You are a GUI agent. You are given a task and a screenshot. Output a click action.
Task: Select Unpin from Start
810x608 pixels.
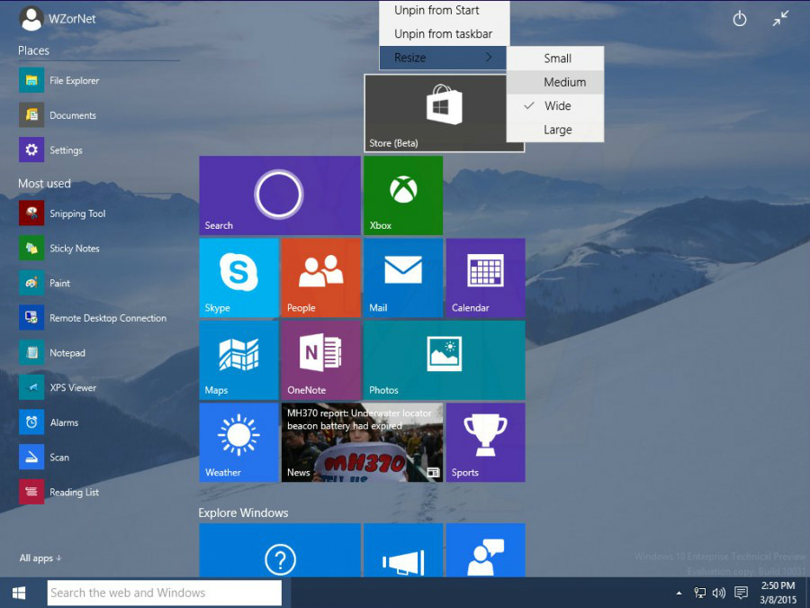coord(436,11)
